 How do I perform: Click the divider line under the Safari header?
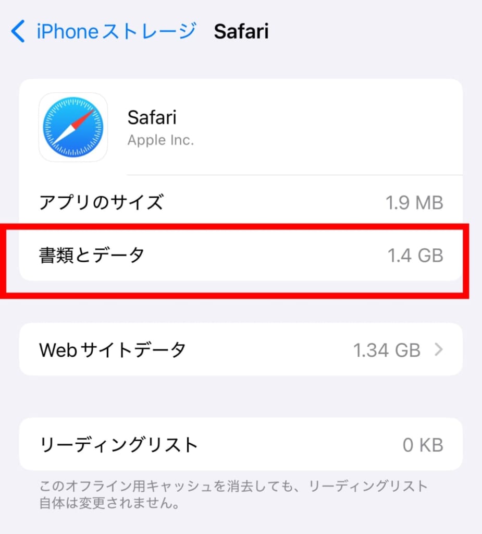click(294, 175)
